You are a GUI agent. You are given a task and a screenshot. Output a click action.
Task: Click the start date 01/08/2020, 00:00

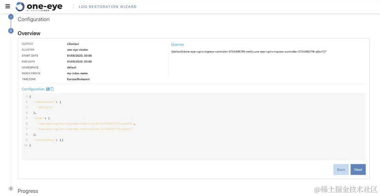point(80,55)
